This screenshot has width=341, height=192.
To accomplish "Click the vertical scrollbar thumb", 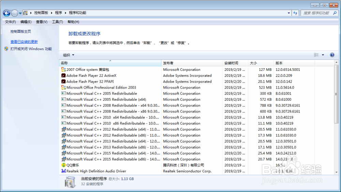I will click(x=337, y=94).
